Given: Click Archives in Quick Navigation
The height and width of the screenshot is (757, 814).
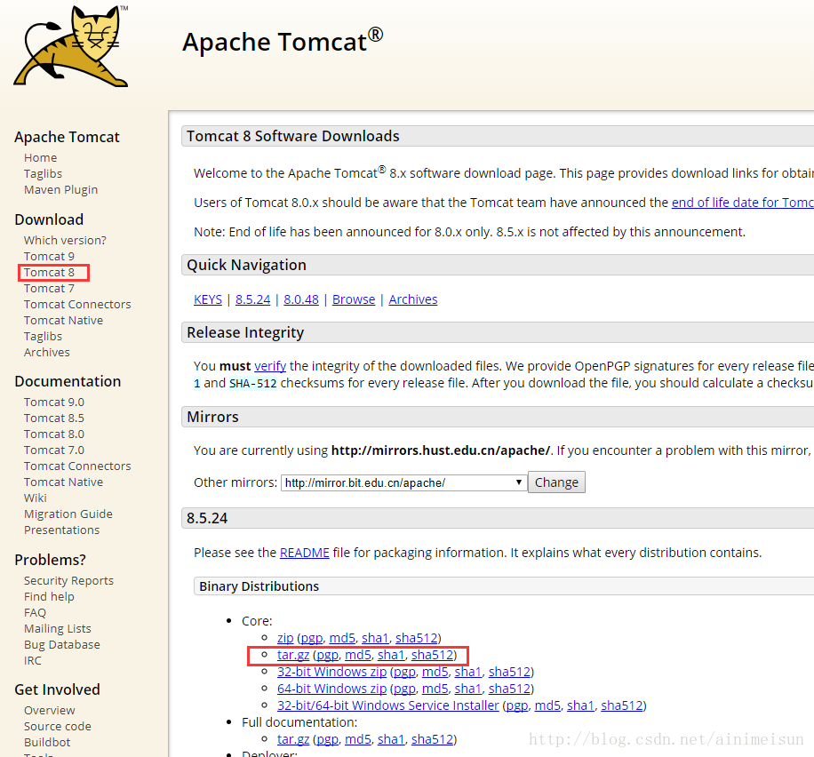Looking at the screenshot, I should coord(413,299).
